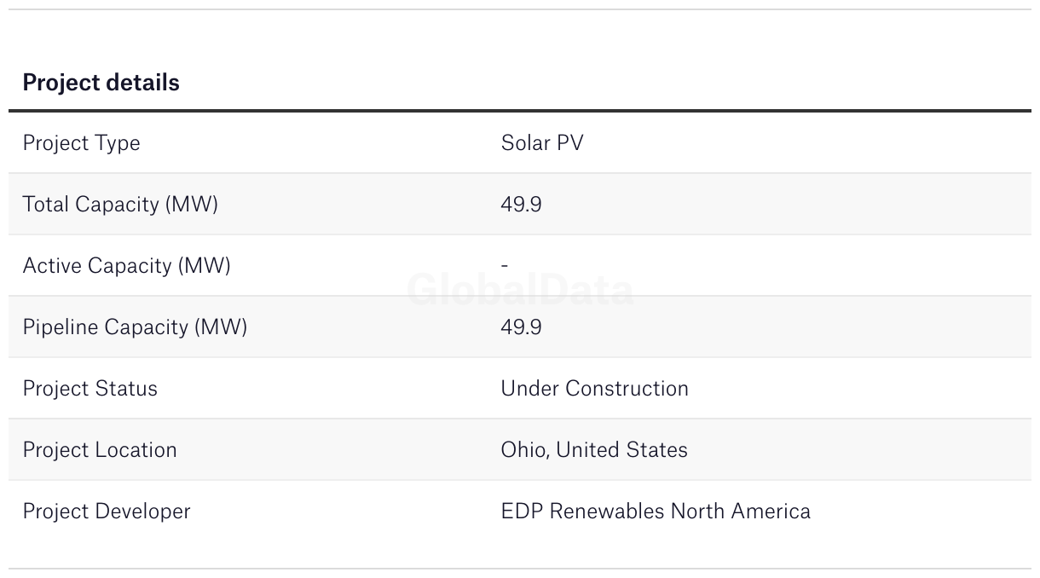Click the Total Capacity value 49.9
The width and height of the screenshot is (1040, 578).
[x=521, y=205]
